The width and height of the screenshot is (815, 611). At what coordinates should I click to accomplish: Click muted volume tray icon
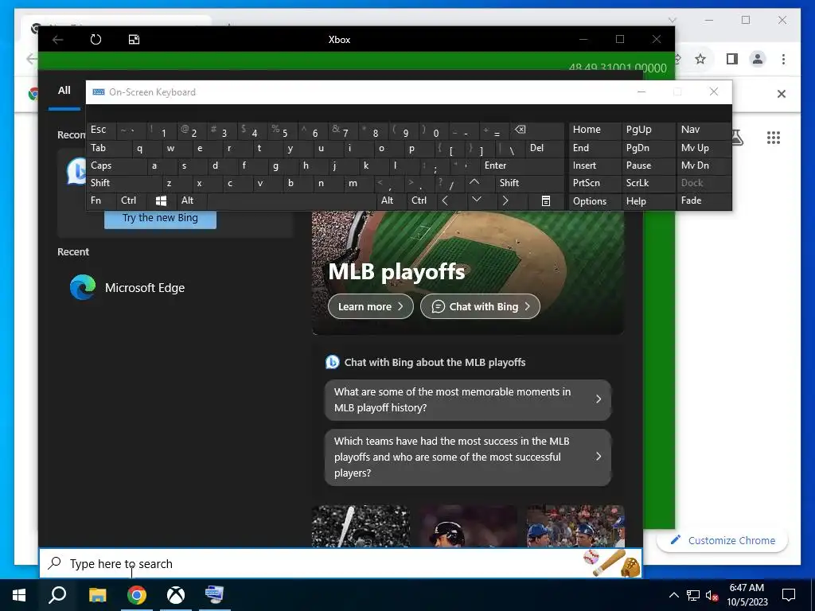click(712, 595)
